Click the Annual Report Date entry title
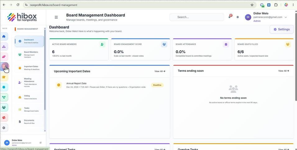This screenshot has height=150, width=297. (x=76, y=83)
